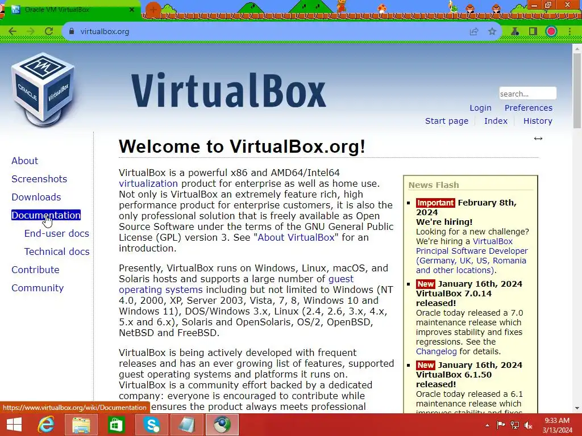Open End-user docs sublink

pyautogui.click(x=56, y=233)
